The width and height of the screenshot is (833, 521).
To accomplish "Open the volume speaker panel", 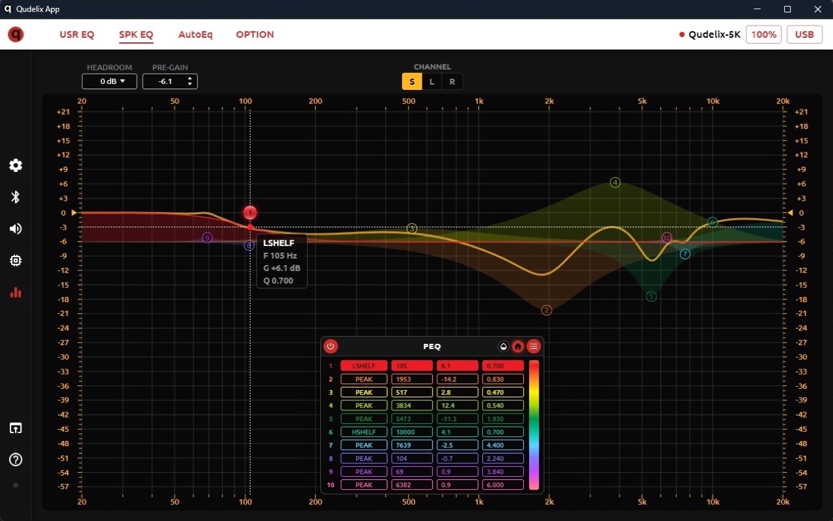I will point(16,229).
